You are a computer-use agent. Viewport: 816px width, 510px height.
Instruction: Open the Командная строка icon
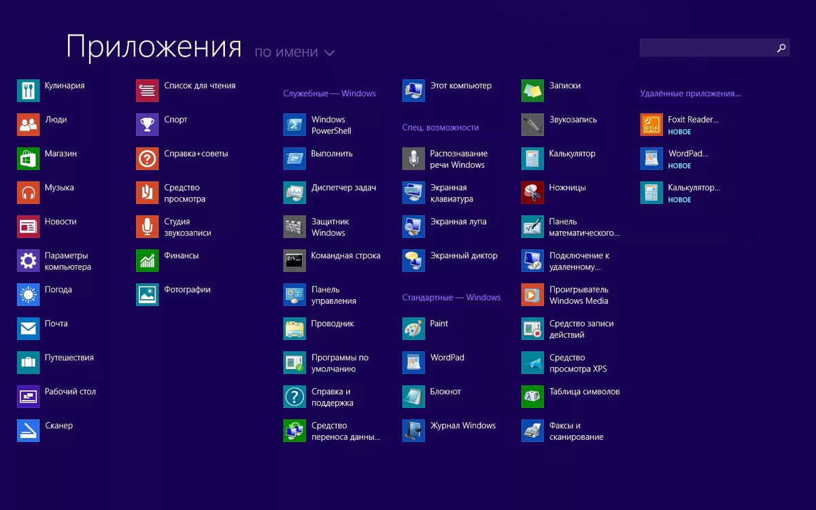click(294, 260)
